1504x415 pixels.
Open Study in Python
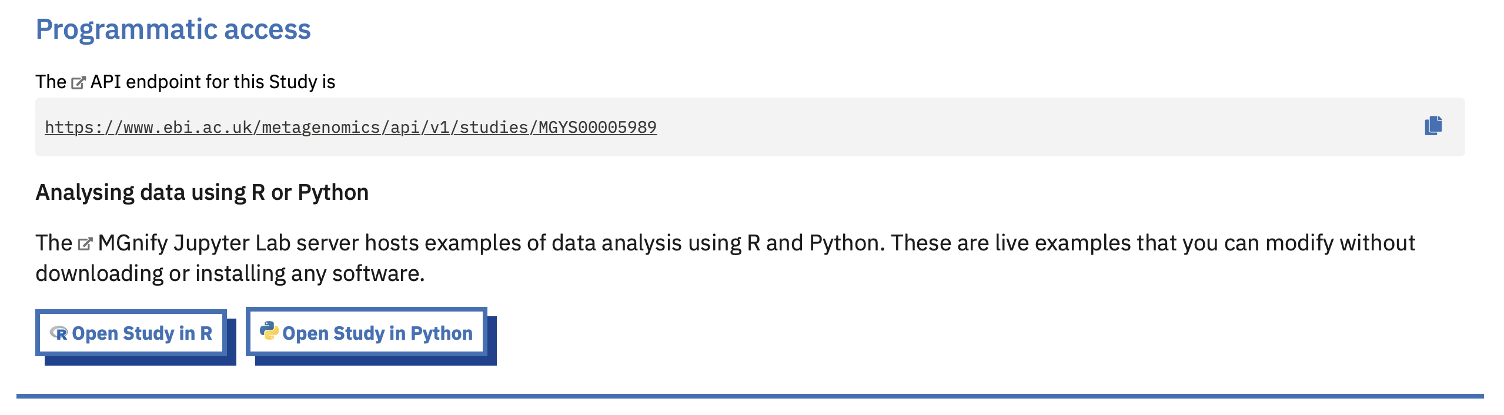(x=366, y=332)
